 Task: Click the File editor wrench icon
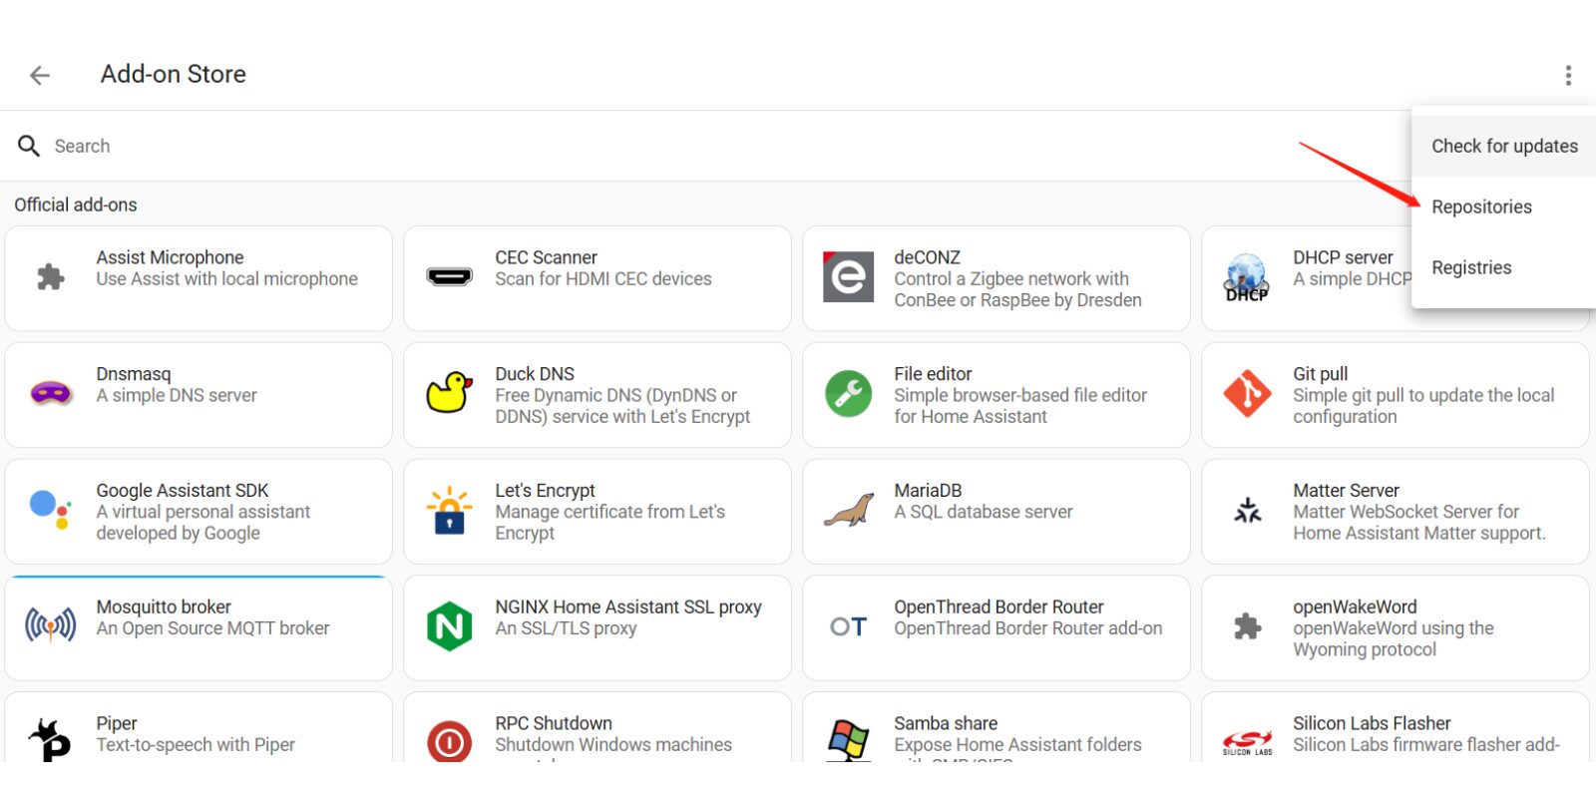coord(849,393)
